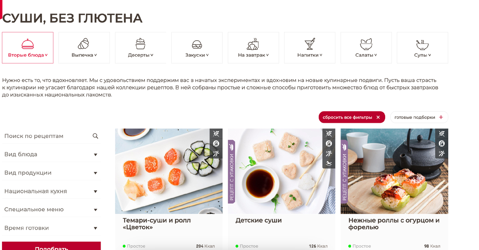This screenshot has width=479, height=250.
Task: Select the Выпечка croissant category icon
Action: [x=84, y=43]
